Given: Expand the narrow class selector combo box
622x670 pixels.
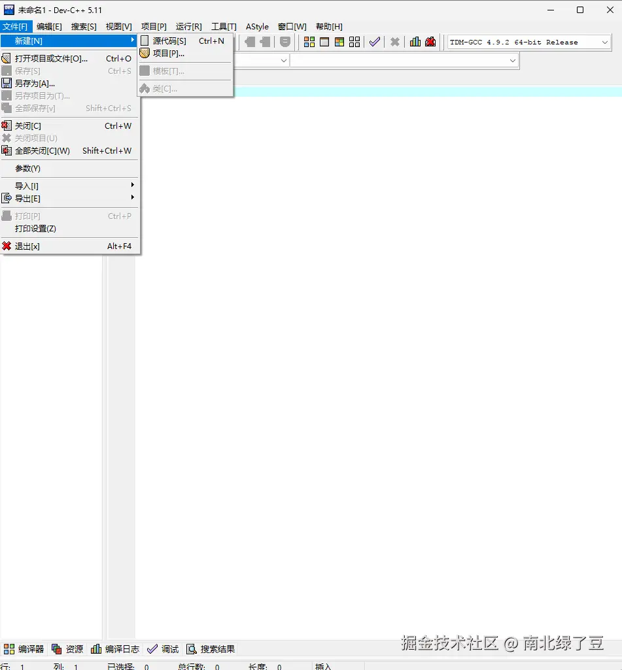Looking at the screenshot, I should (x=261, y=60).
